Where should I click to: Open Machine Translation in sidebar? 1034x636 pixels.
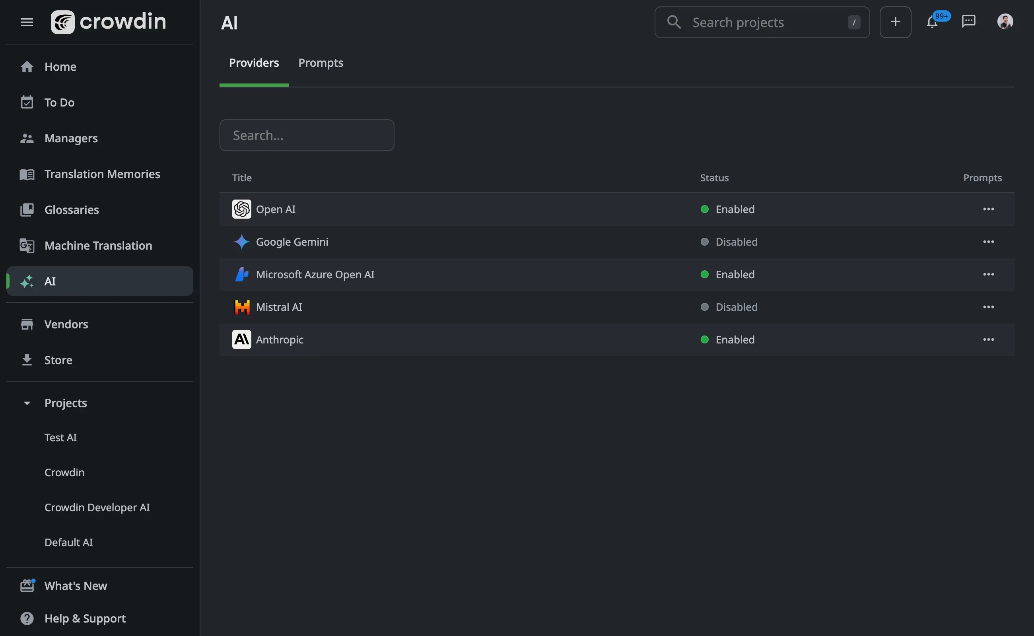[x=98, y=245]
